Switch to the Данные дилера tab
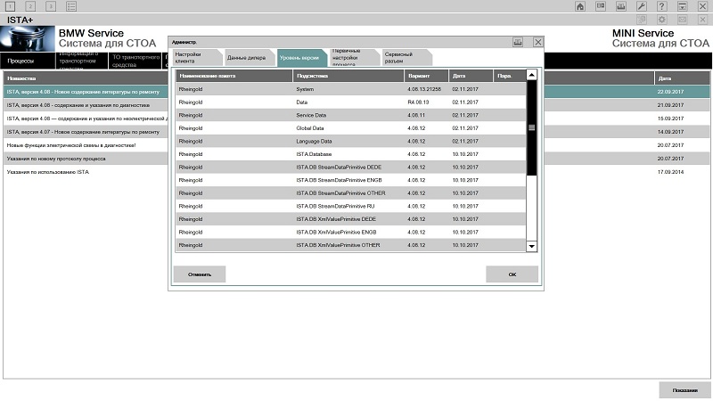The width and height of the screenshot is (713, 401). click(249, 58)
